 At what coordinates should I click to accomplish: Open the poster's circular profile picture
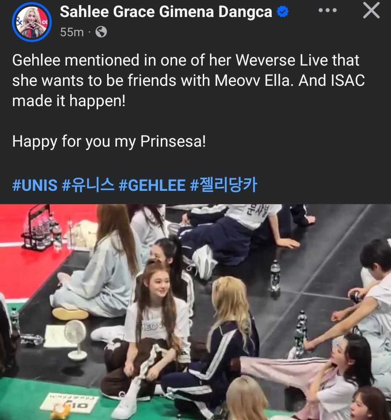coord(31,22)
